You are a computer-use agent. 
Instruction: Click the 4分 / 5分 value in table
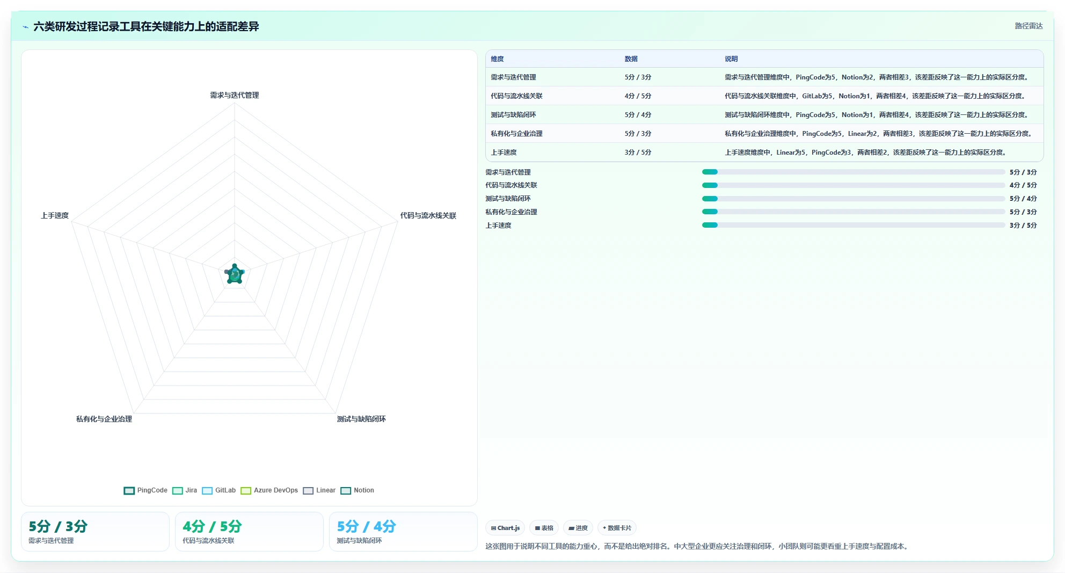point(638,96)
